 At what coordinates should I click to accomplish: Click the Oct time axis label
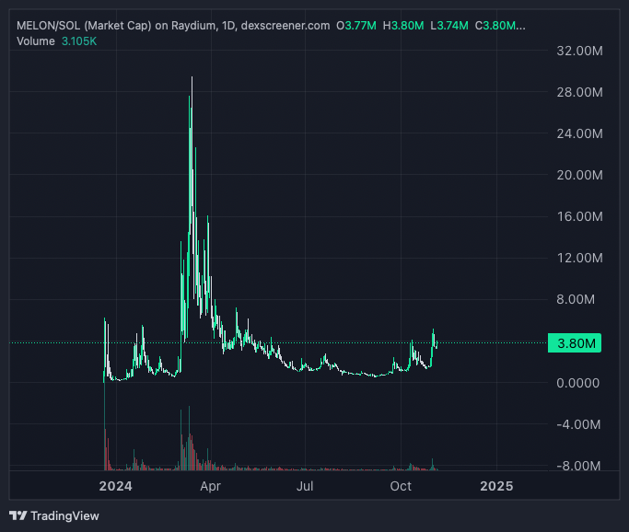click(x=401, y=486)
